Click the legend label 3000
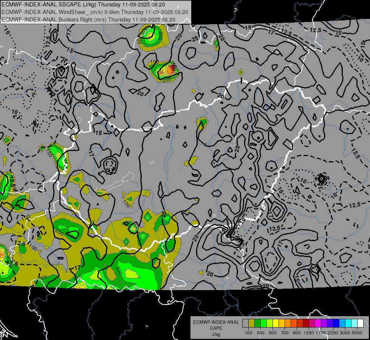The width and height of the screenshot is (370, 340). click(345, 333)
